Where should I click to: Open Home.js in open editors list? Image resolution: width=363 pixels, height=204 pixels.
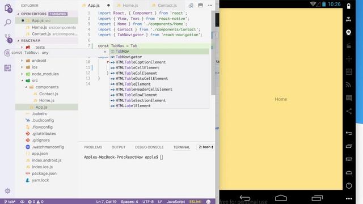click(x=47, y=27)
